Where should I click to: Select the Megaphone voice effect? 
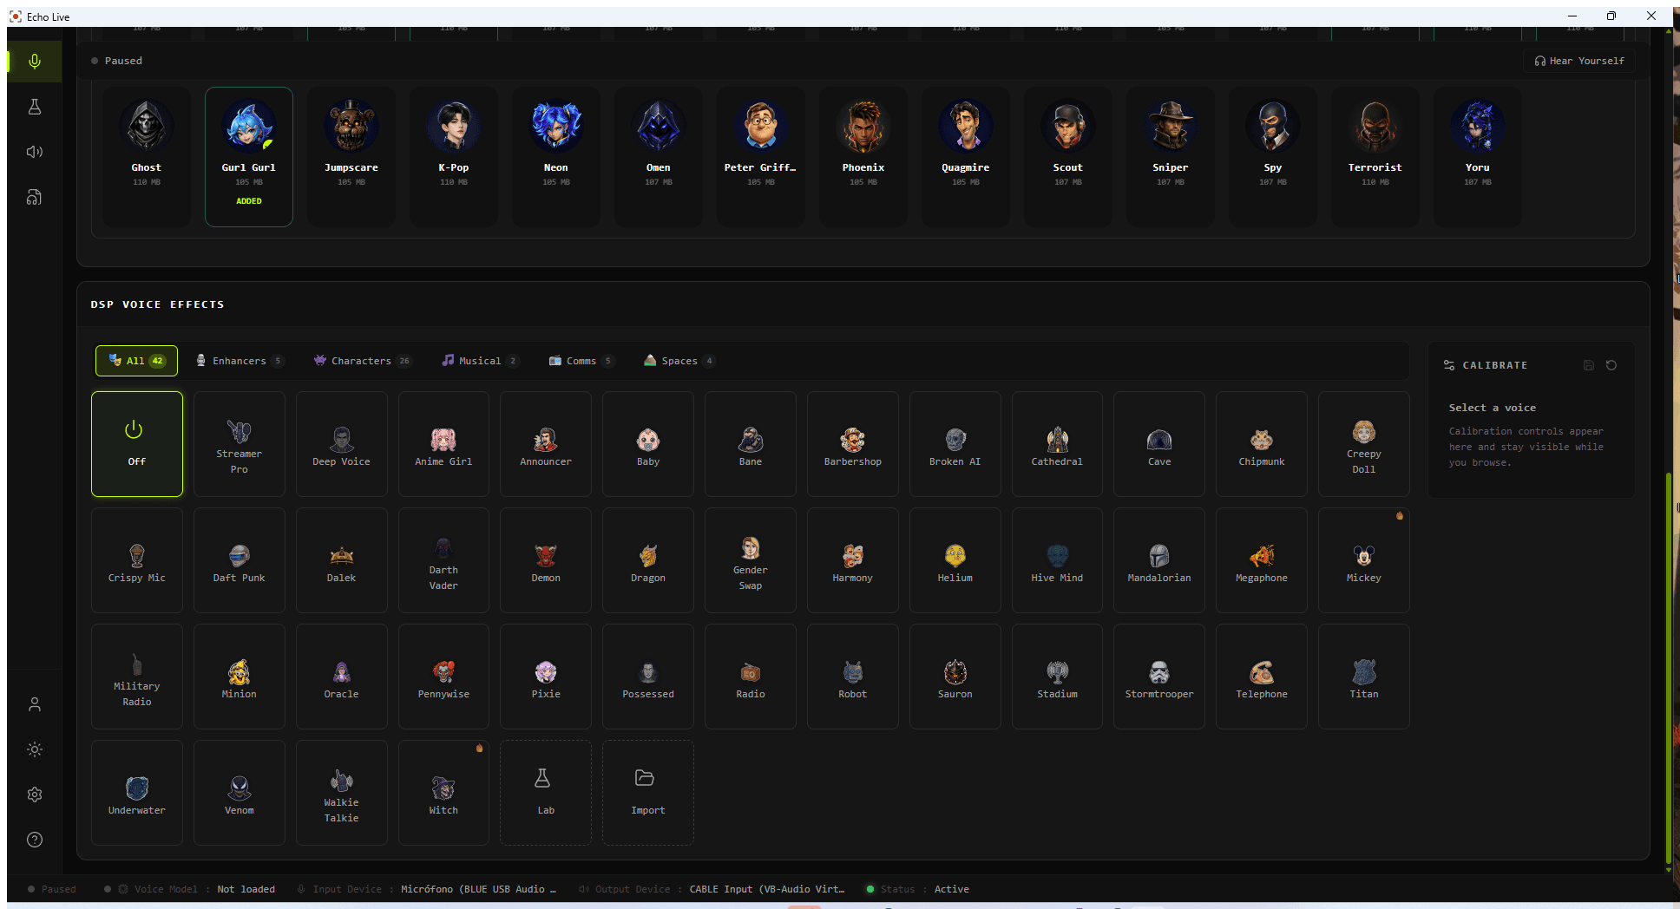(x=1262, y=560)
